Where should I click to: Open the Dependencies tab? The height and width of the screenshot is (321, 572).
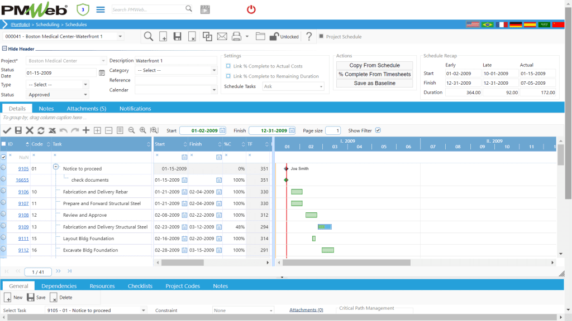click(59, 286)
